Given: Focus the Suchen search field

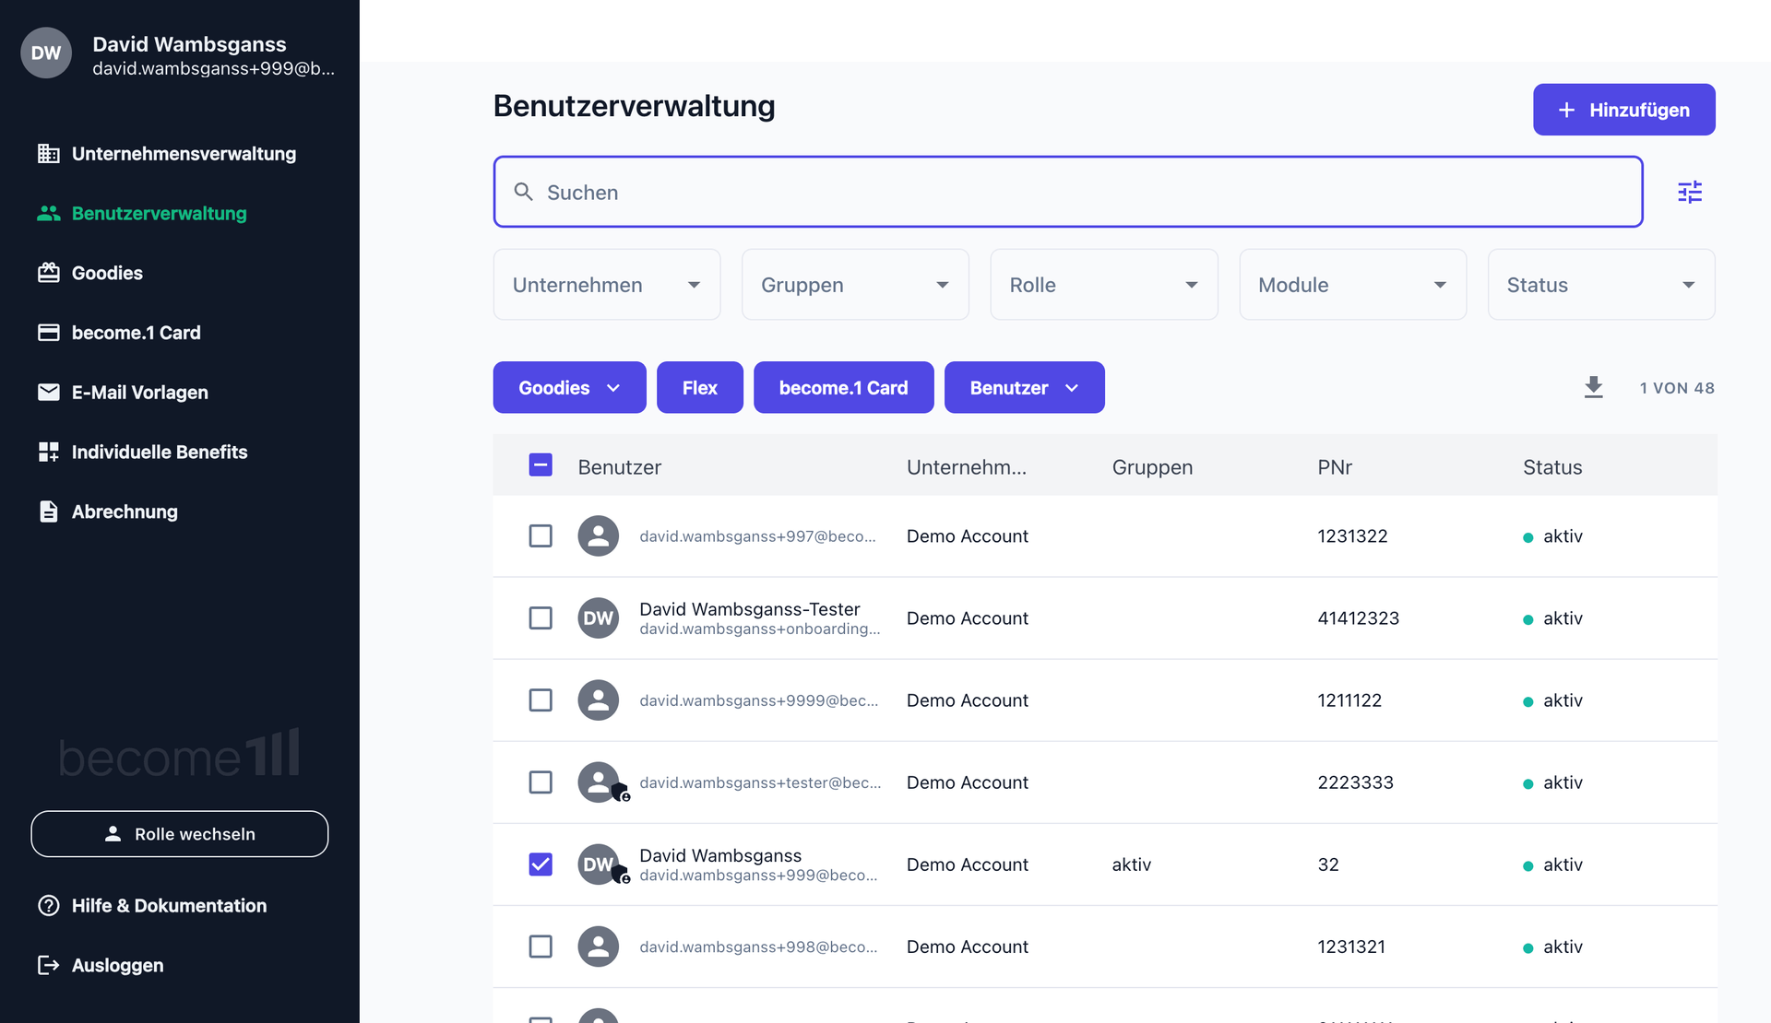Looking at the screenshot, I should click(1067, 192).
